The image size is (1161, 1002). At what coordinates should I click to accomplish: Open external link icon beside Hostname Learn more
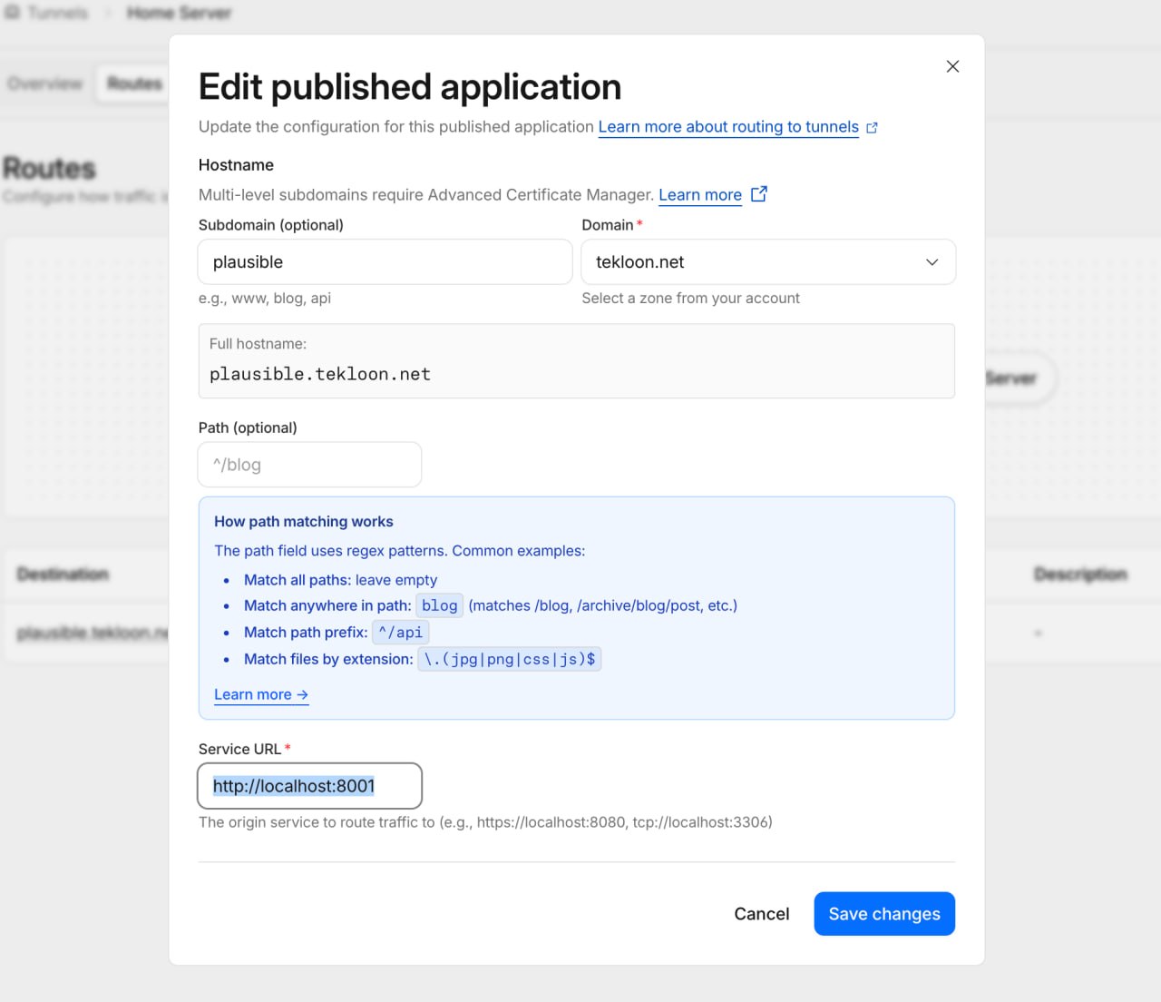pos(759,194)
